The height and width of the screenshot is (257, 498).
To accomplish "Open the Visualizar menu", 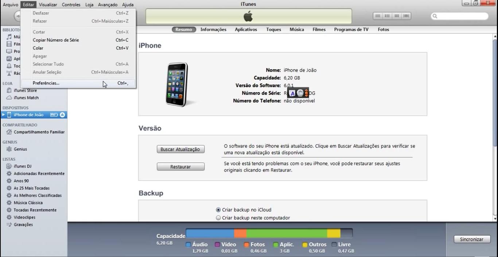I will 48,5.
